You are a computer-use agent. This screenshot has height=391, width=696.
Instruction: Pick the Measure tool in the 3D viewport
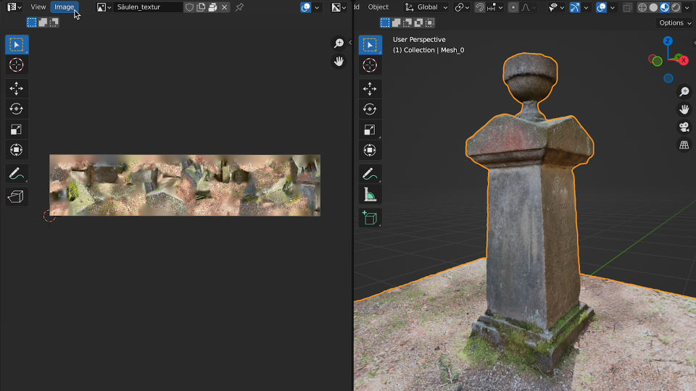[370, 195]
